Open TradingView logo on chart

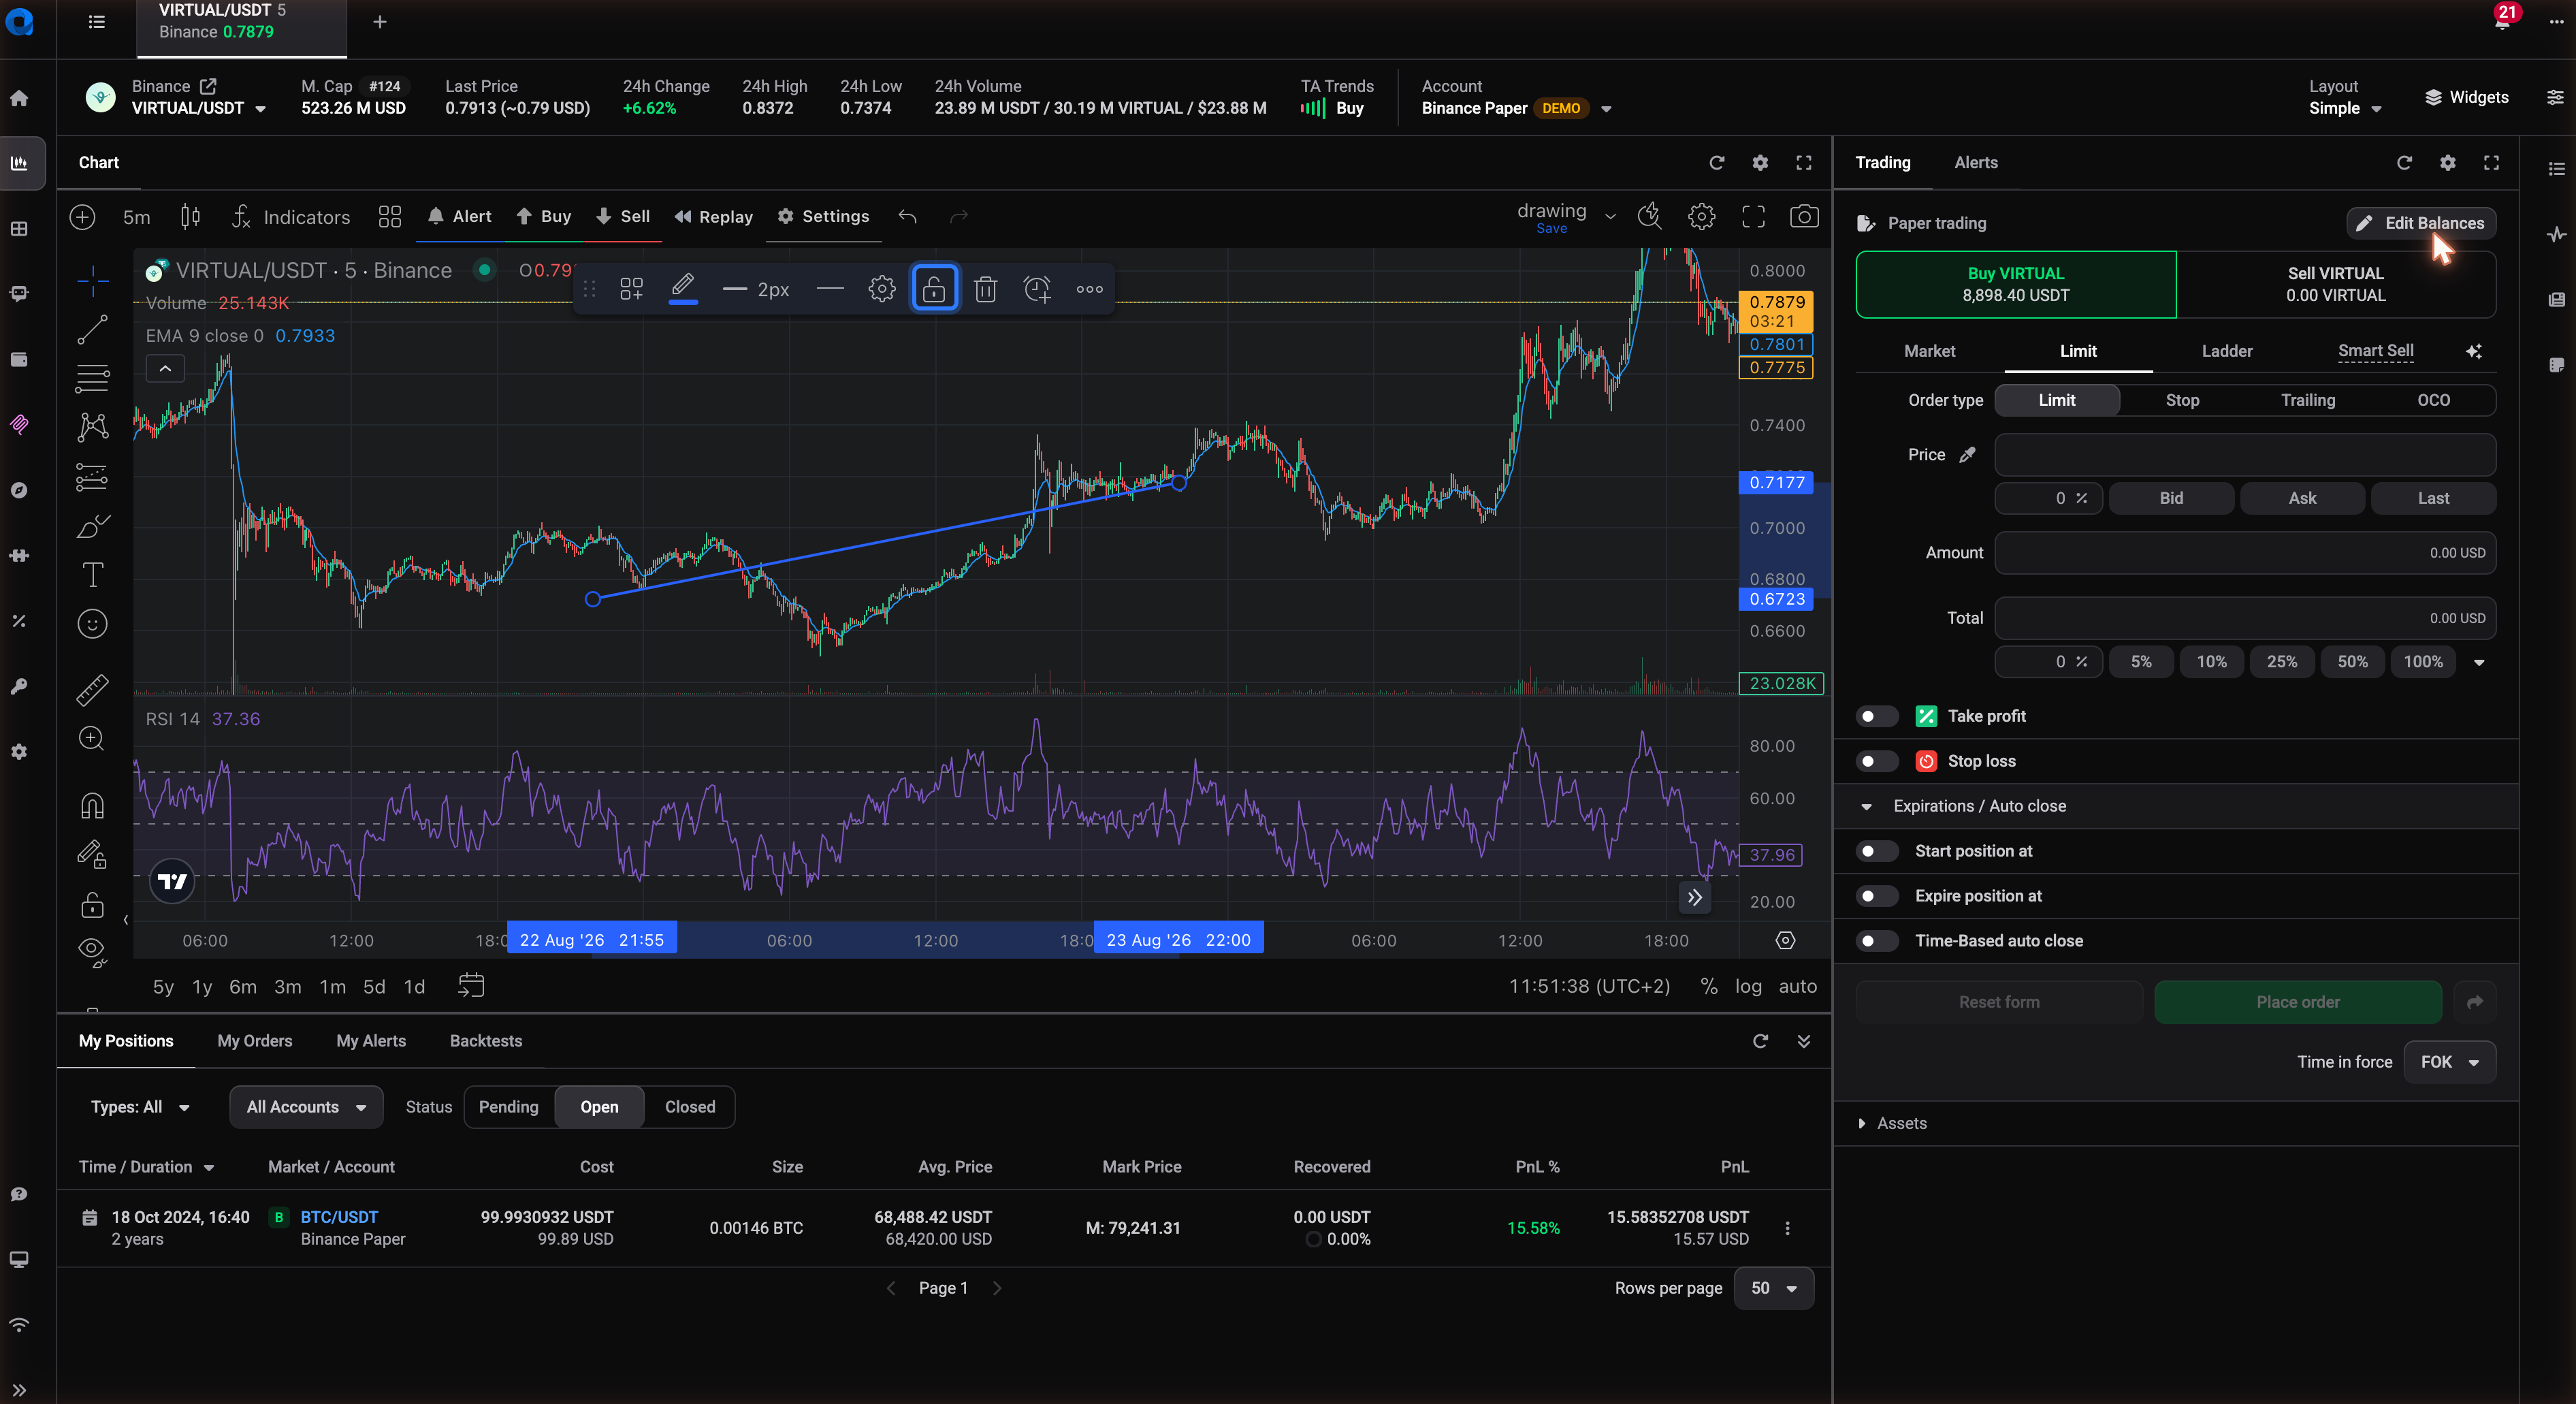click(x=172, y=881)
